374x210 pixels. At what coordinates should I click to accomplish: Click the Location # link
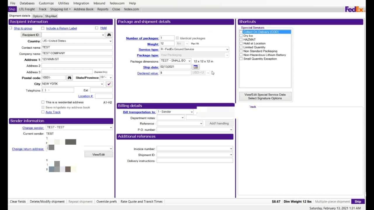pyautogui.click(x=86, y=96)
